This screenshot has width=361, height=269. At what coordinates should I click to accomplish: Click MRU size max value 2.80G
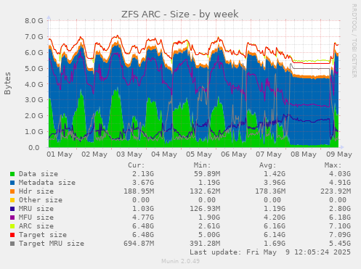(x=340, y=209)
